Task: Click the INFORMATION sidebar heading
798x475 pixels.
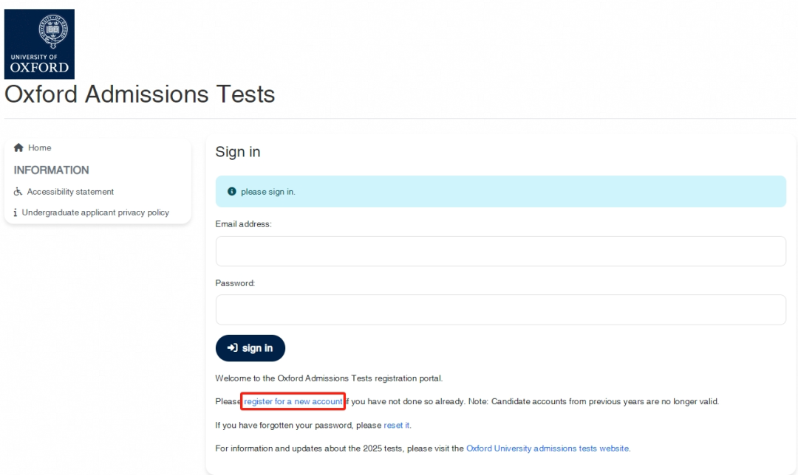Action: (52, 170)
